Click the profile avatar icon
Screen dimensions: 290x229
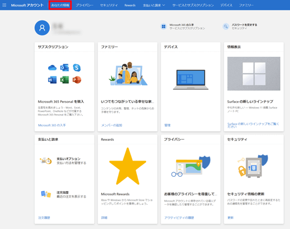tap(42, 28)
